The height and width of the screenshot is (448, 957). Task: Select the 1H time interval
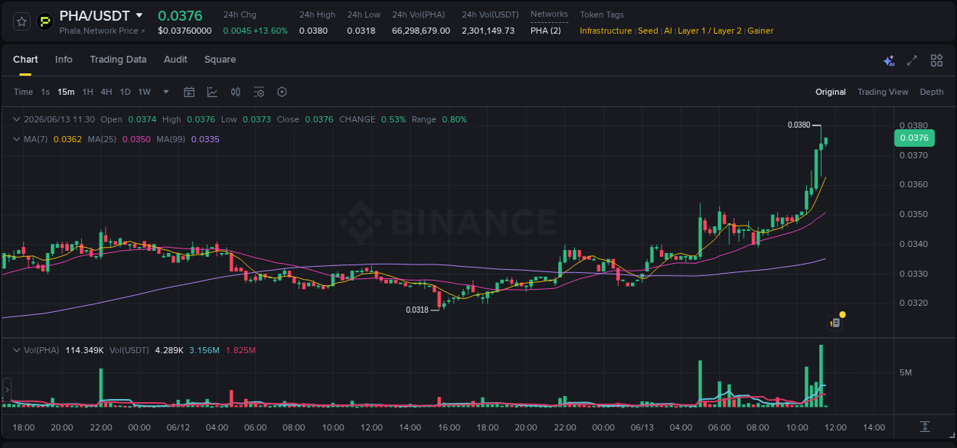click(x=87, y=92)
